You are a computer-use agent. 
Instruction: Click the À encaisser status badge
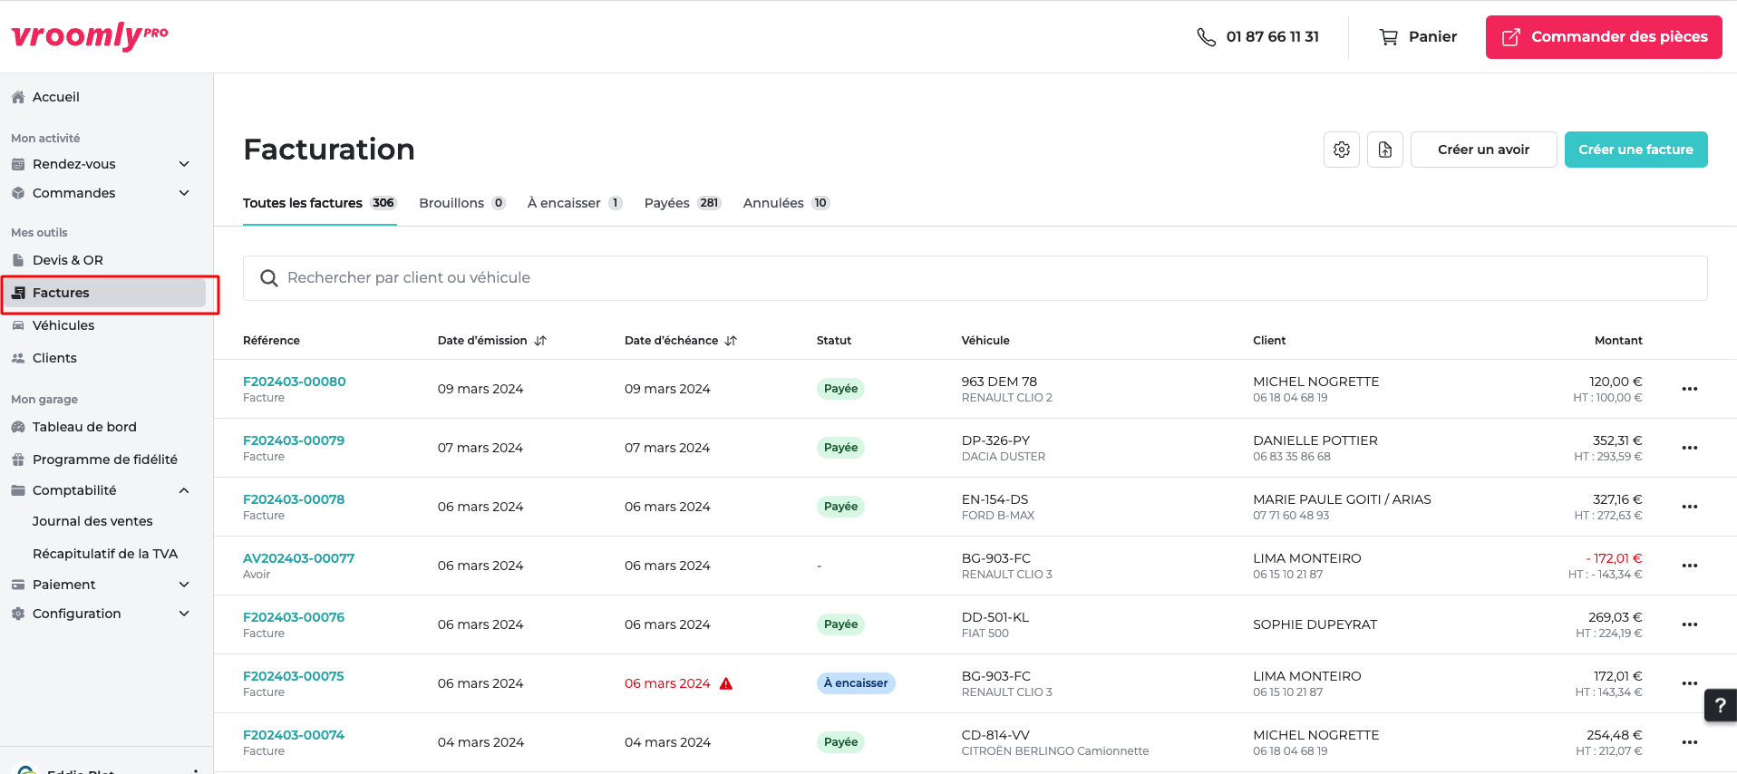point(856,683)
